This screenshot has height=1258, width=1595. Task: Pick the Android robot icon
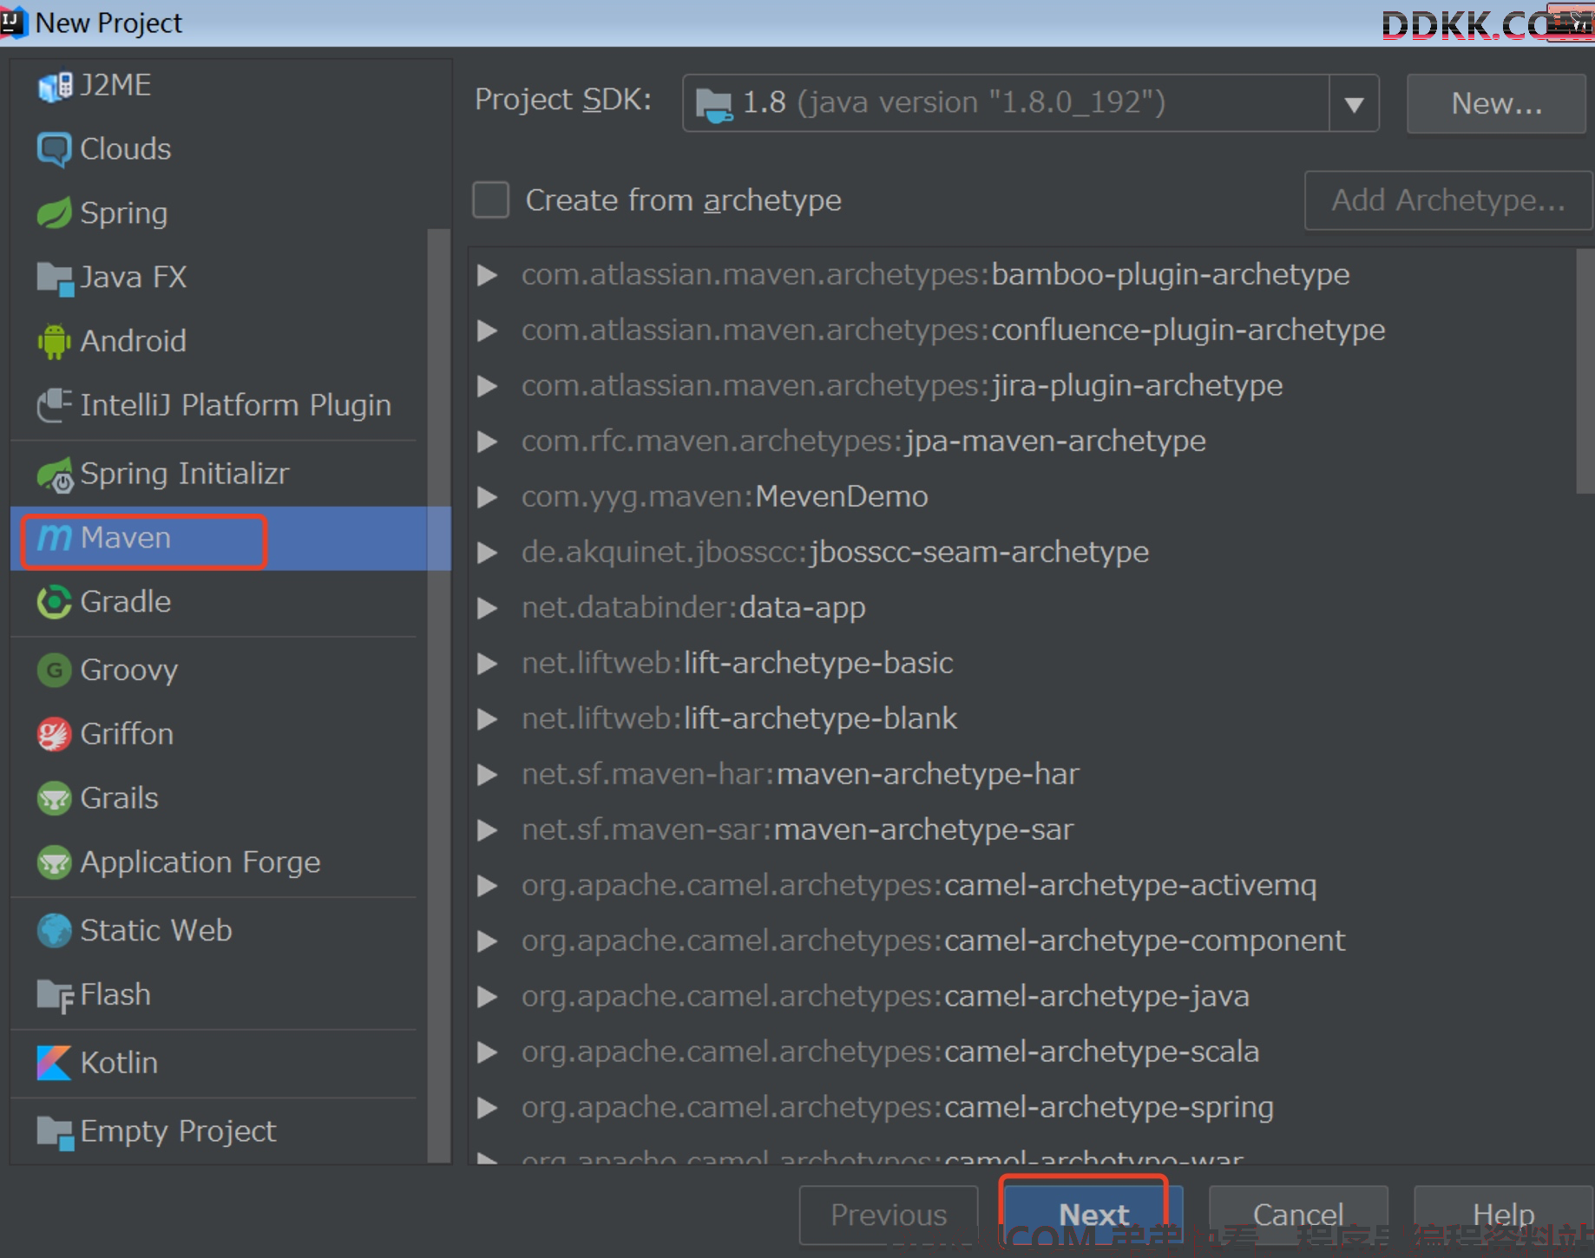pos(55,342)
